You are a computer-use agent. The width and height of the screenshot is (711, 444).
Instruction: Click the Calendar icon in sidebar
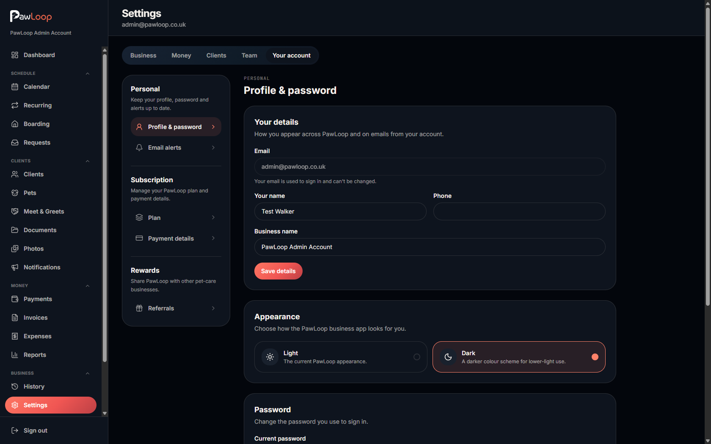(15, 87)
